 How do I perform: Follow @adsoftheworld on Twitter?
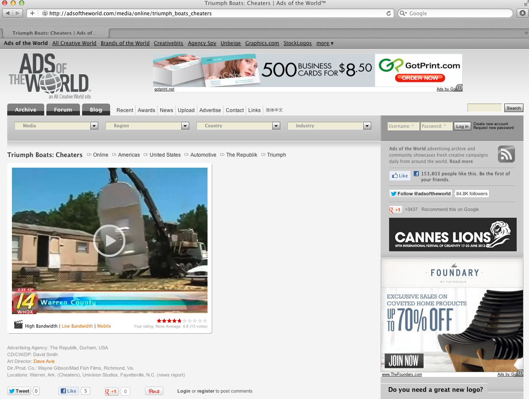[421, 194]
